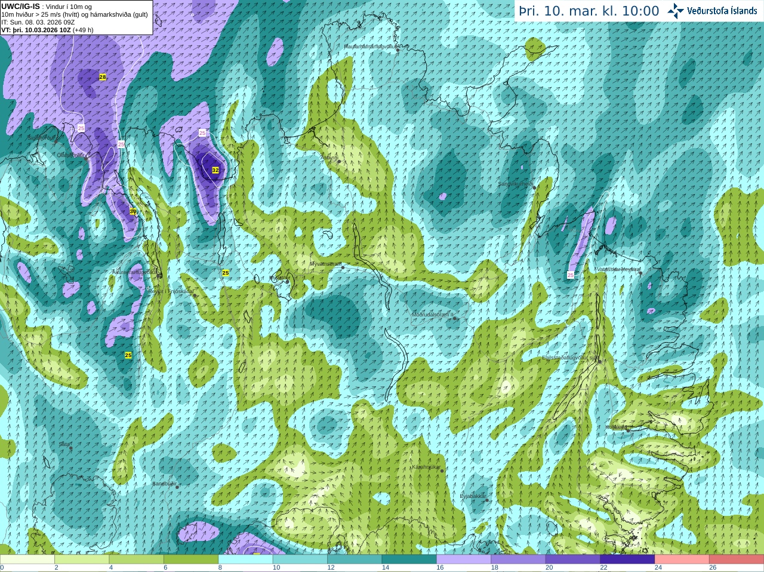The width and height of the screenshot is (764, 572).
Task: Click the Egilsstaðaflugvöllur station label
Action: (570, 358)
